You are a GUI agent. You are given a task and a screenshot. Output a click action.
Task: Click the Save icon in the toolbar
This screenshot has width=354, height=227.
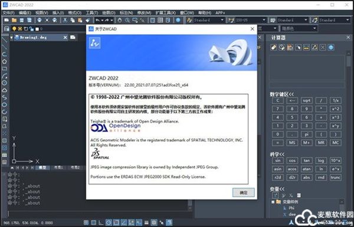point(22,20)
